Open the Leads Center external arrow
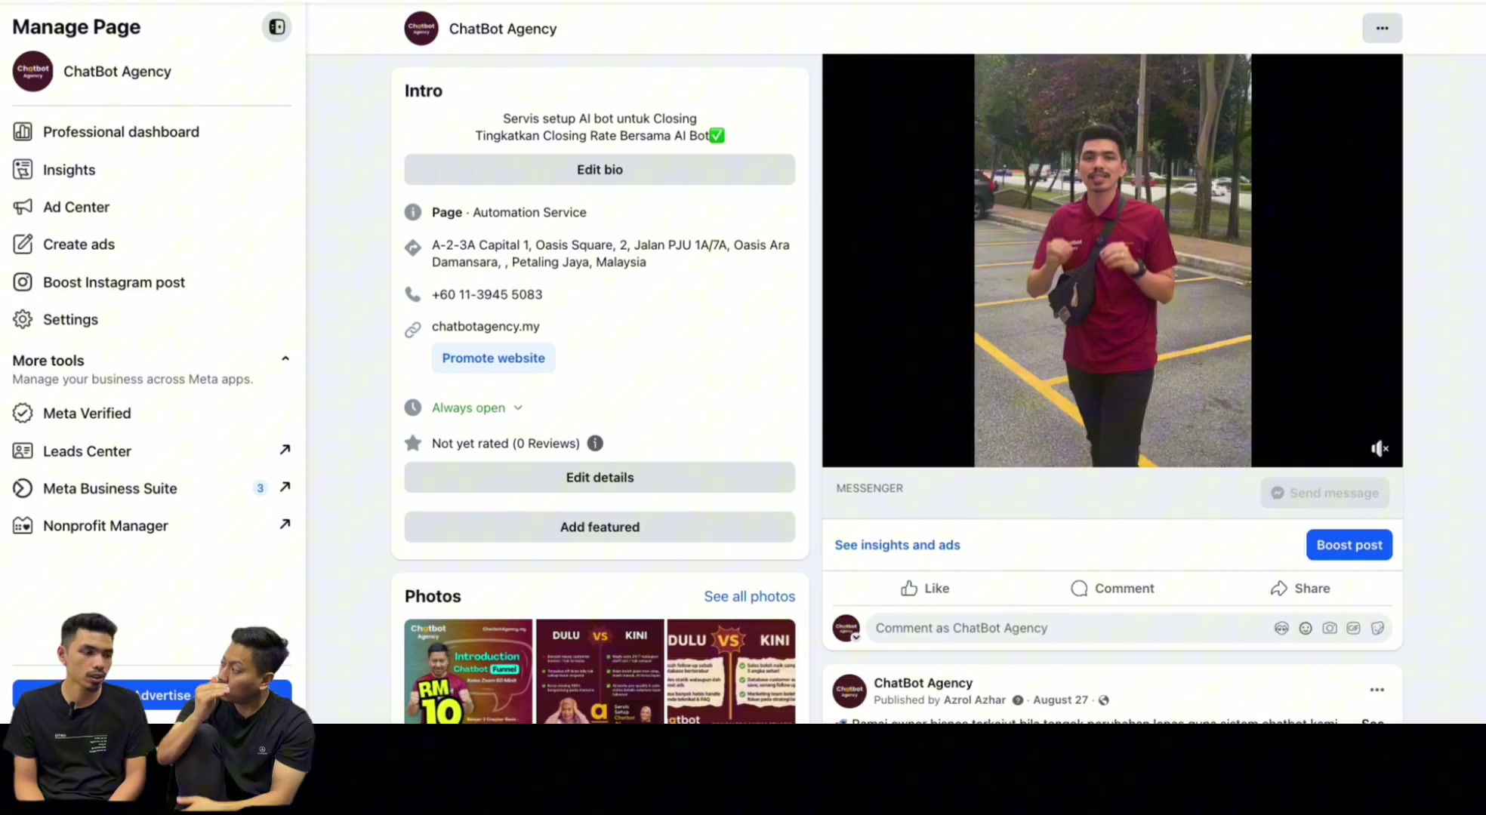Viewport: 1486px width, 815px height. point(285,450)
